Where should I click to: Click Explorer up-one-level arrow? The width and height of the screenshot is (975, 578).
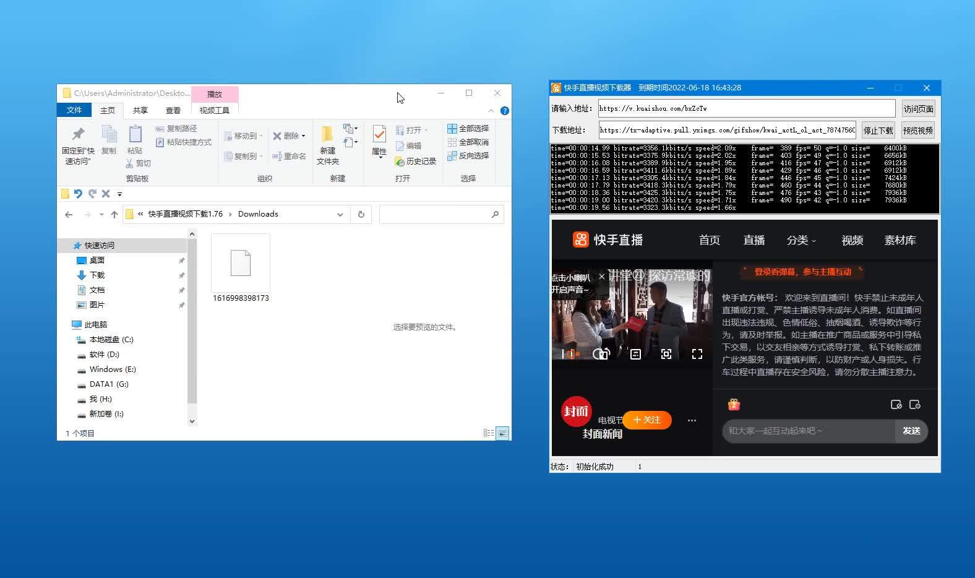114,215
